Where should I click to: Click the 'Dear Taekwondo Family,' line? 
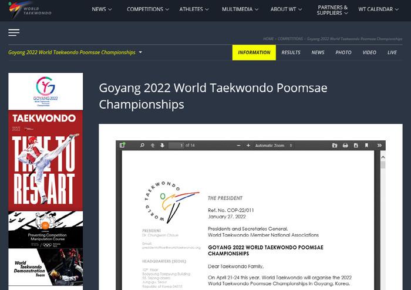click(235, 267)
